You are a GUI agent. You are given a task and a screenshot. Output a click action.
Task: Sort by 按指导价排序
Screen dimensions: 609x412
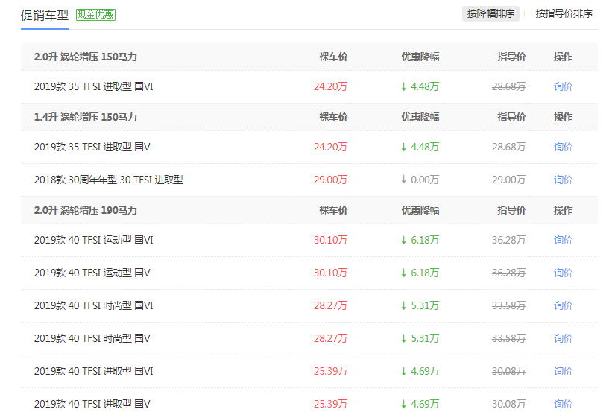pos(564,14)
